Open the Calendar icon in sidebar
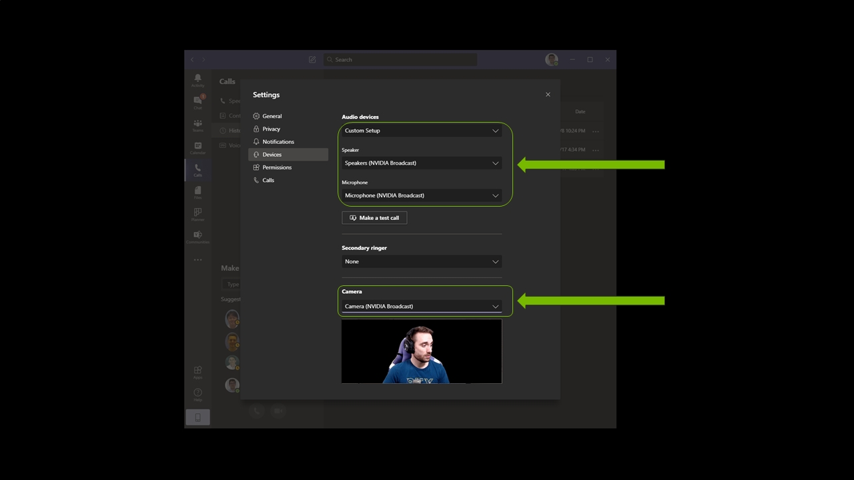 197,147
